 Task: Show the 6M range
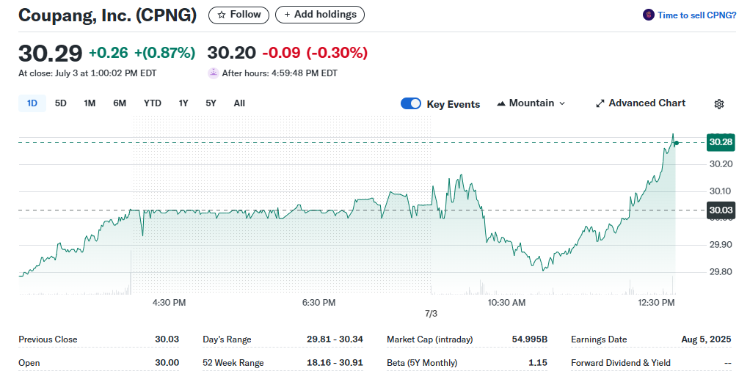pos(120,103)
